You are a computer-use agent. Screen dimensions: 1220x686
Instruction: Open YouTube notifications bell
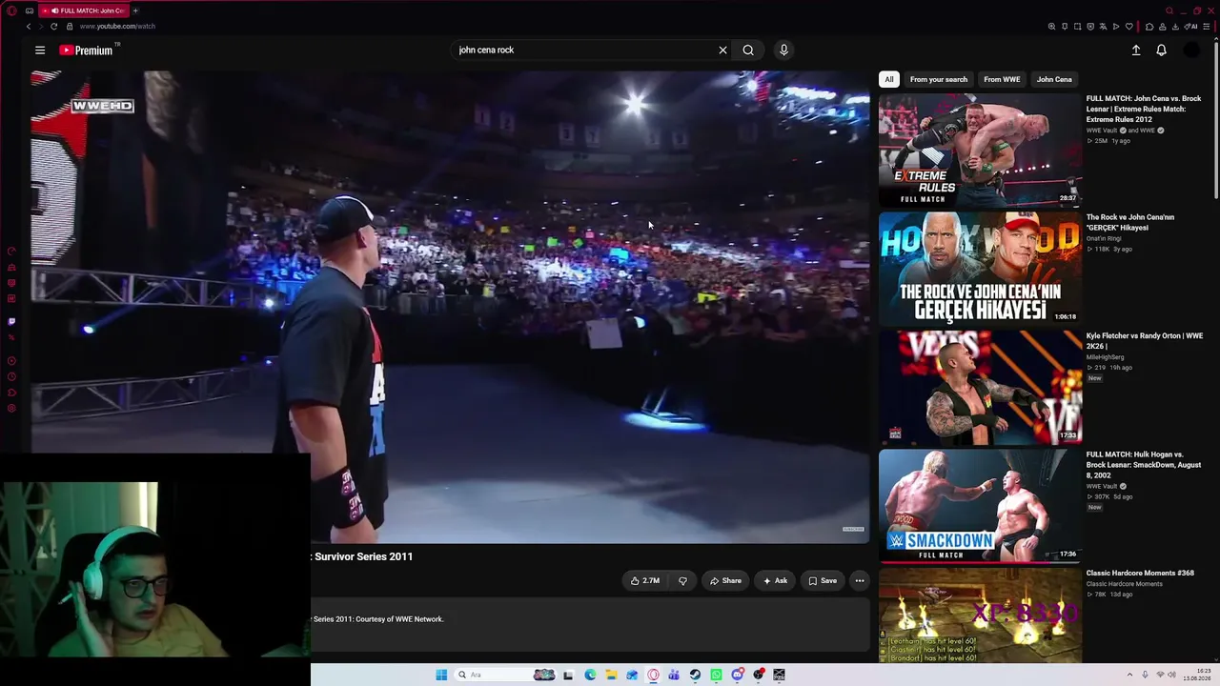[x=1161, y=50]
